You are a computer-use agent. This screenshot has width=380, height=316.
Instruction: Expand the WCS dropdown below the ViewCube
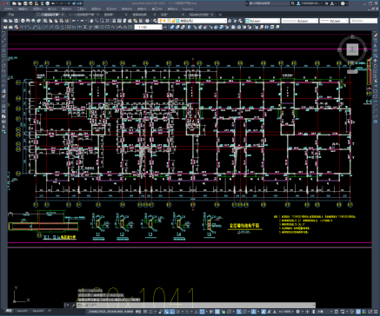352,71
